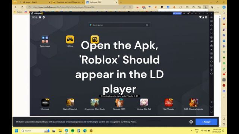Toggle fullscreen in LDPlayer sidebar

[211, 33]
